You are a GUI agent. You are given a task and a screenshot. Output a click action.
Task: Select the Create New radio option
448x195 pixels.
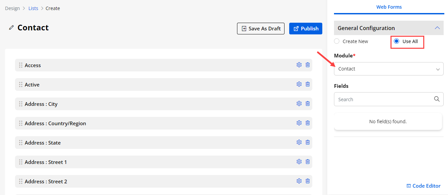pos(337,41)
